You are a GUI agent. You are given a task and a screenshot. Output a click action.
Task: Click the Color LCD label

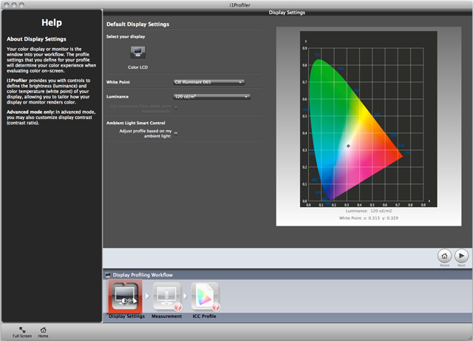(138, 67)
